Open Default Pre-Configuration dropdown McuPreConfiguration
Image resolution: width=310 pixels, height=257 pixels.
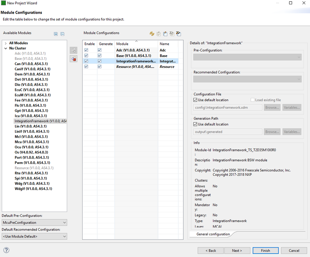tap(34, 223)
